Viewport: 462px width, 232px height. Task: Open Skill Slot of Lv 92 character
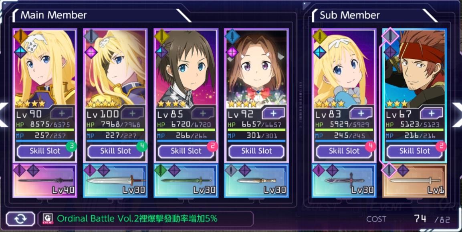pos(256,152)
